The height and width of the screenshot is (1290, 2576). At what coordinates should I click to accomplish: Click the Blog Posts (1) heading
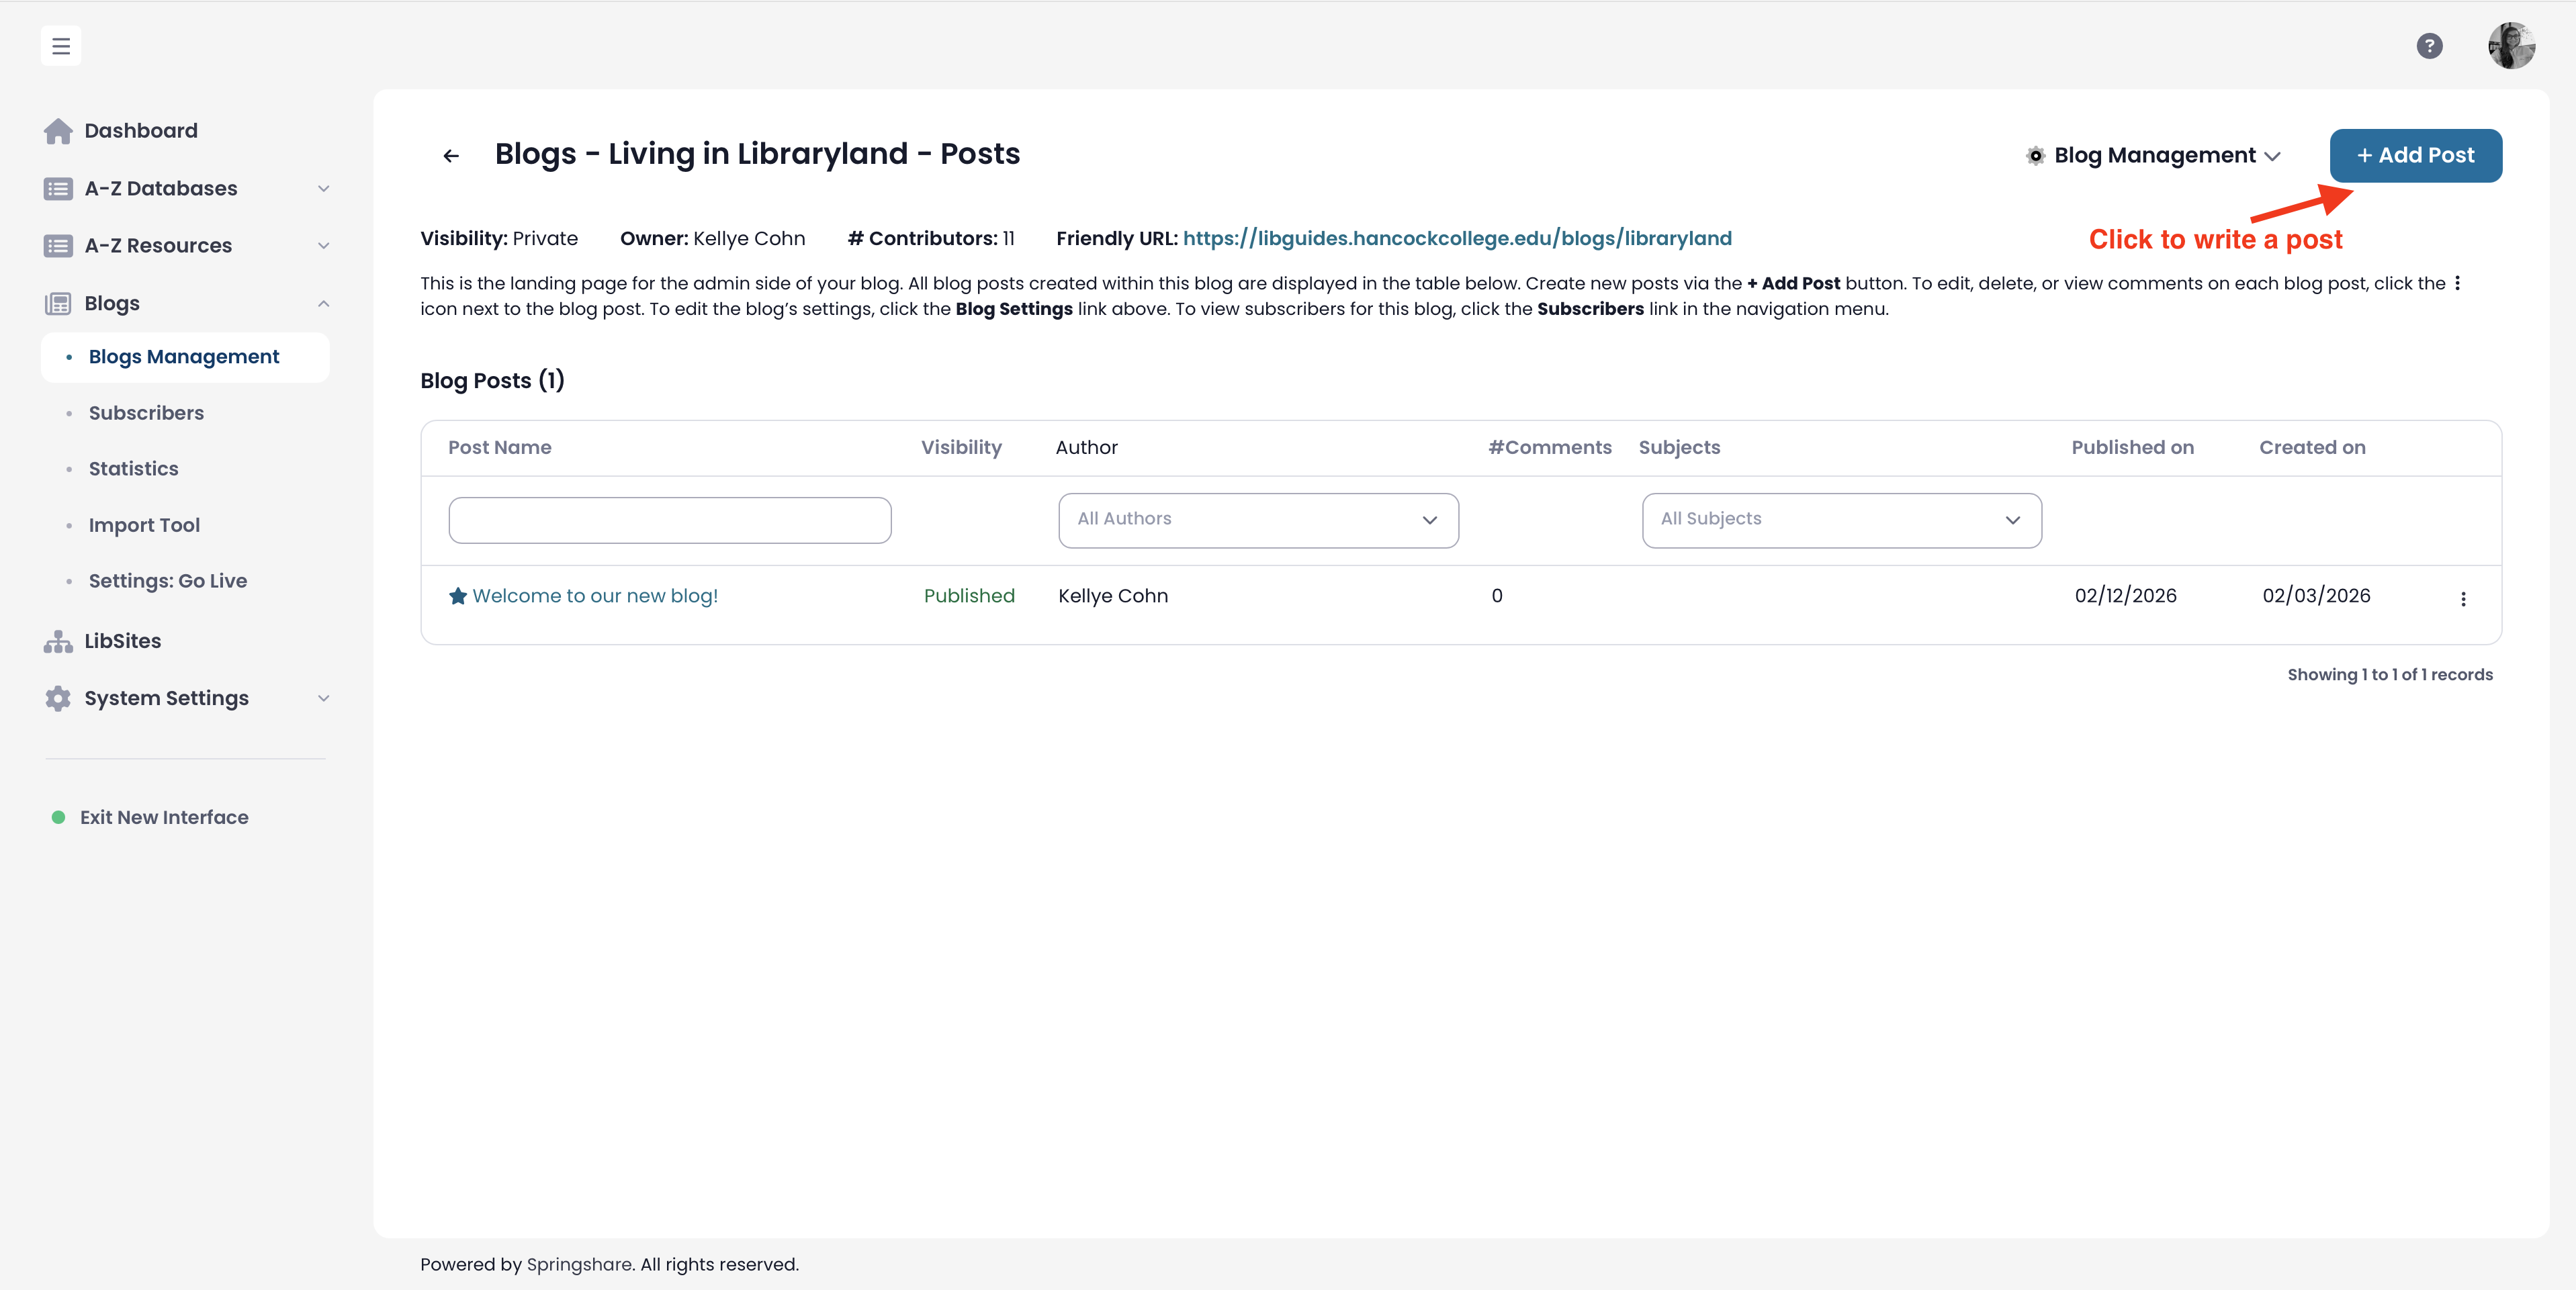pos(492,381)
